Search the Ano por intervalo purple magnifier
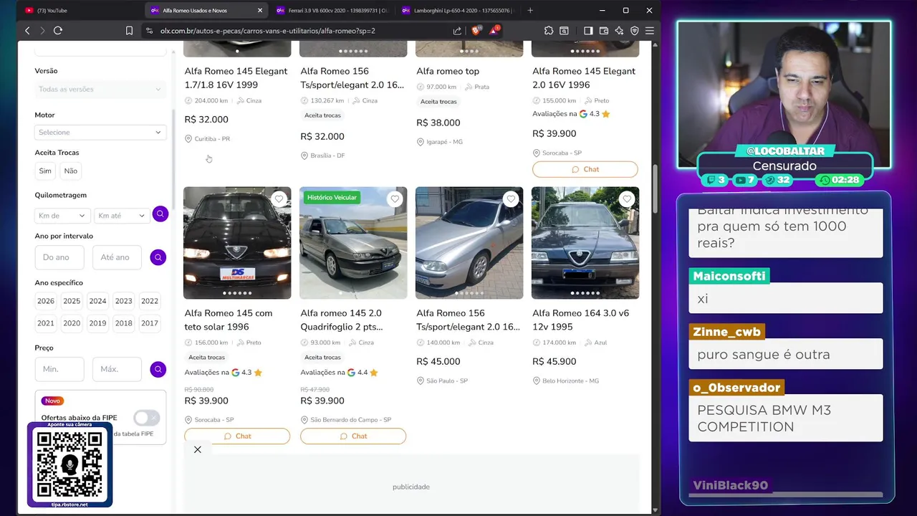The width and height of the screenshot is (917, 516). [x=158, y=257]
